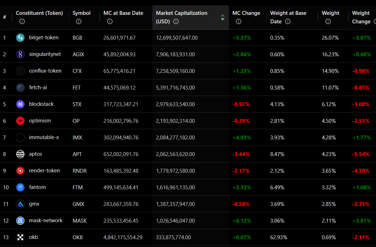
Task: Click the STX symbol cell
Action: [77, 104]
